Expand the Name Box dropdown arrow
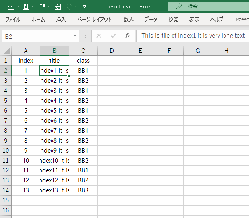The image size is (249, 218). [x=75, y=36]
